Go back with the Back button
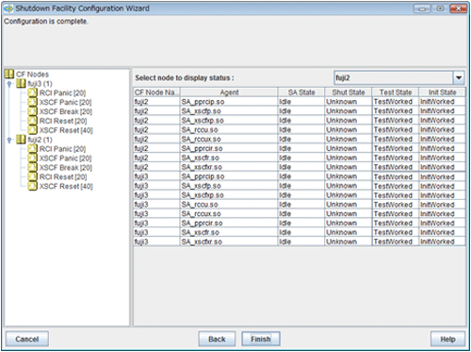 pyautogui.click(x=217, y=339)
